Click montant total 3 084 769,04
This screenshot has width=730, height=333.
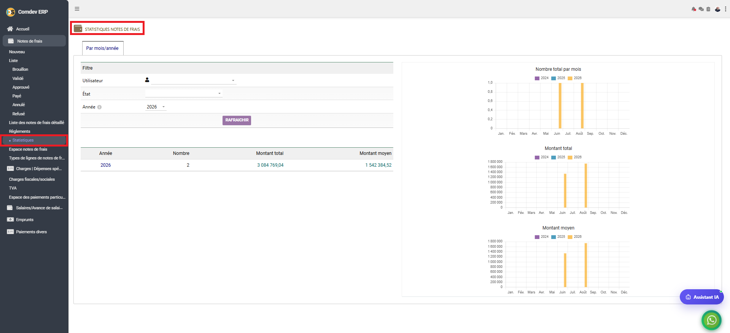(x=270, y=165)
